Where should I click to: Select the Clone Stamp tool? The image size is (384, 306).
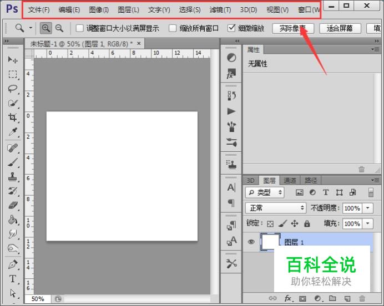(x=13, y=177)
